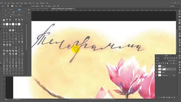The image size is (181, 102).
Task: Create a new layer icon
Action: (172, 97)
